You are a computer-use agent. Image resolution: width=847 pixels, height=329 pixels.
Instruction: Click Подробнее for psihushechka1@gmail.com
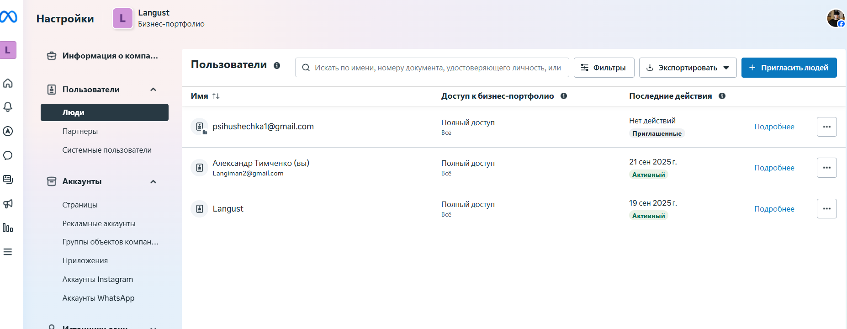774,127
